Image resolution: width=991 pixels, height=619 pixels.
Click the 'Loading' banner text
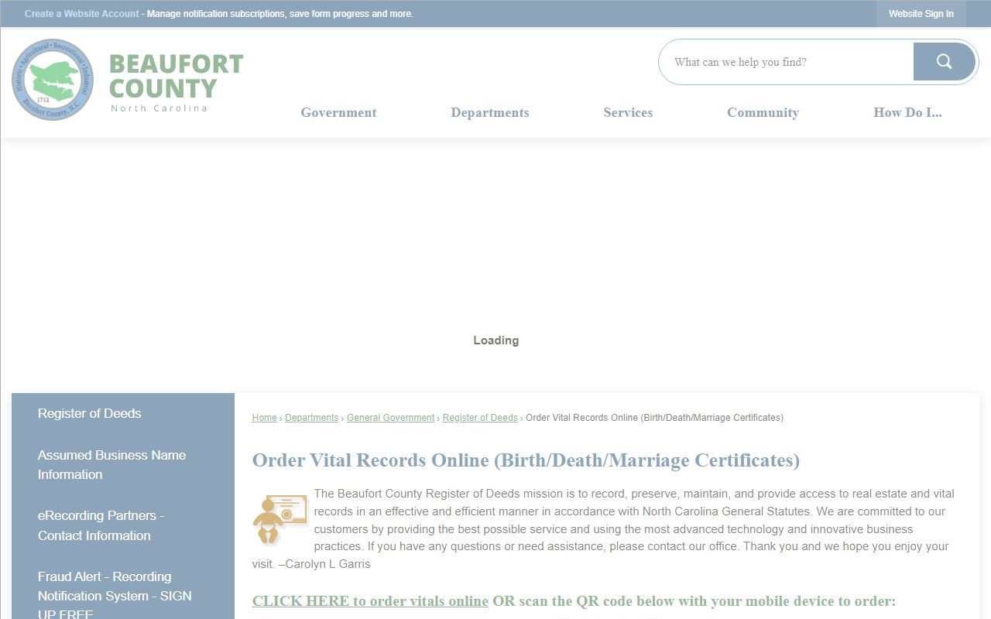point(496,340)
